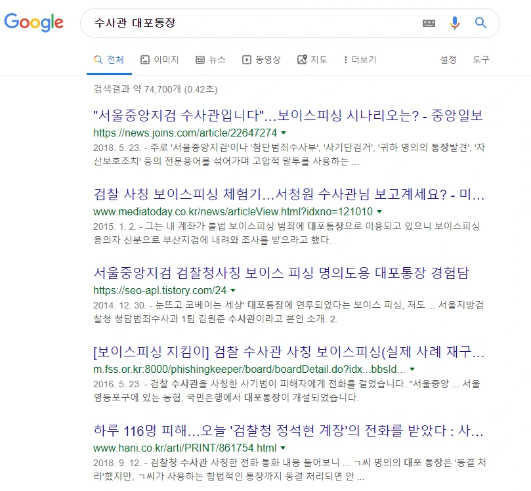Image resolution: width=531 pixels, height=491 pixels.
Task: Open 설정 settings menu
Action: [448, 60]
